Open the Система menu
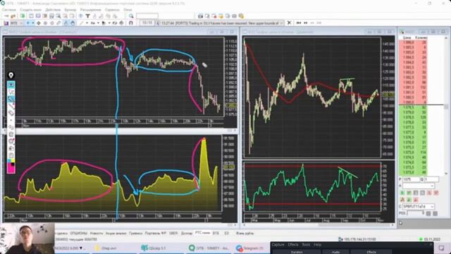The image size is (451, 254). tap(9, 10)
